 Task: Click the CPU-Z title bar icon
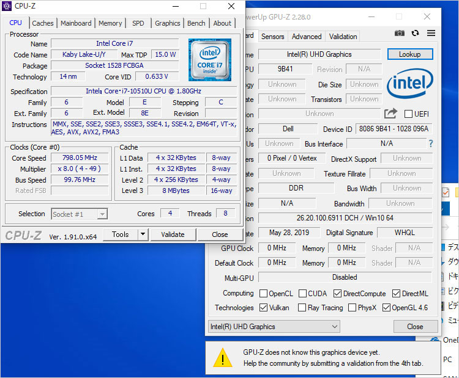(x=7, y=7)
